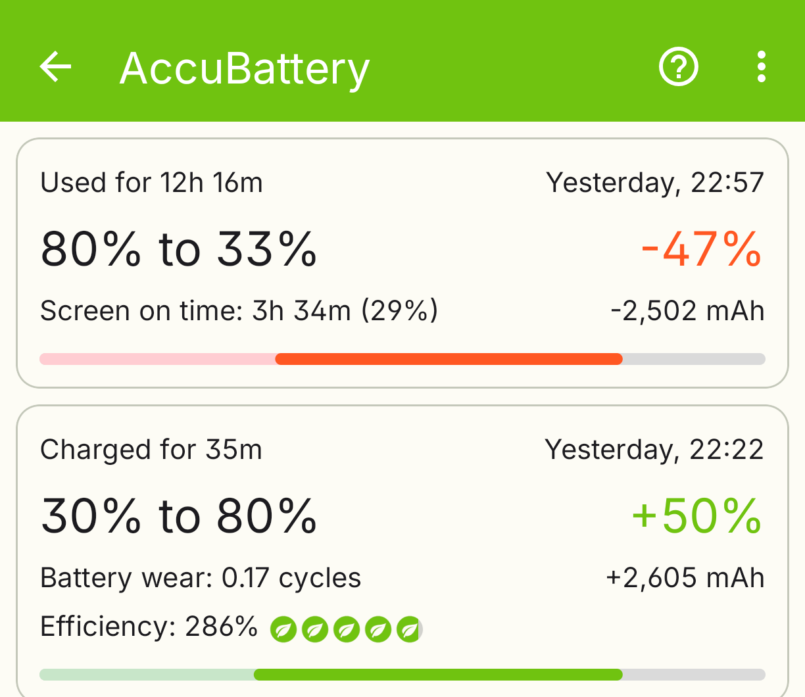Tap the Efficiency 286% label
Viewport: 805px width, 697px height.
click(149, 627)
